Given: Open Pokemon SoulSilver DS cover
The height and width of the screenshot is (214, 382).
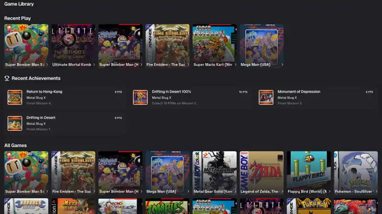Looking at the screenshot, I should tap(356, 173).
